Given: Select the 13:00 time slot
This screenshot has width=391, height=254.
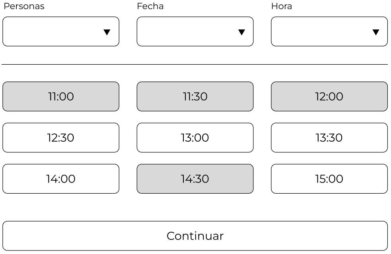Looking at the screenshot, I should pyautogui.click(x=195, y=138).
